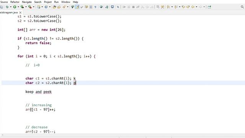Click the line 'return false;'
The height and width of the screenshot is (138, 245).
click(x=38, y=43)
